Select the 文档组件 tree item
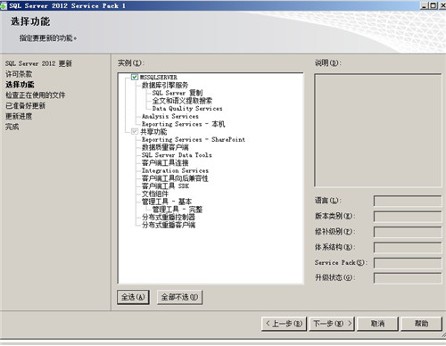This screenshot has height=346, width=446. click(x=155, y=194)
